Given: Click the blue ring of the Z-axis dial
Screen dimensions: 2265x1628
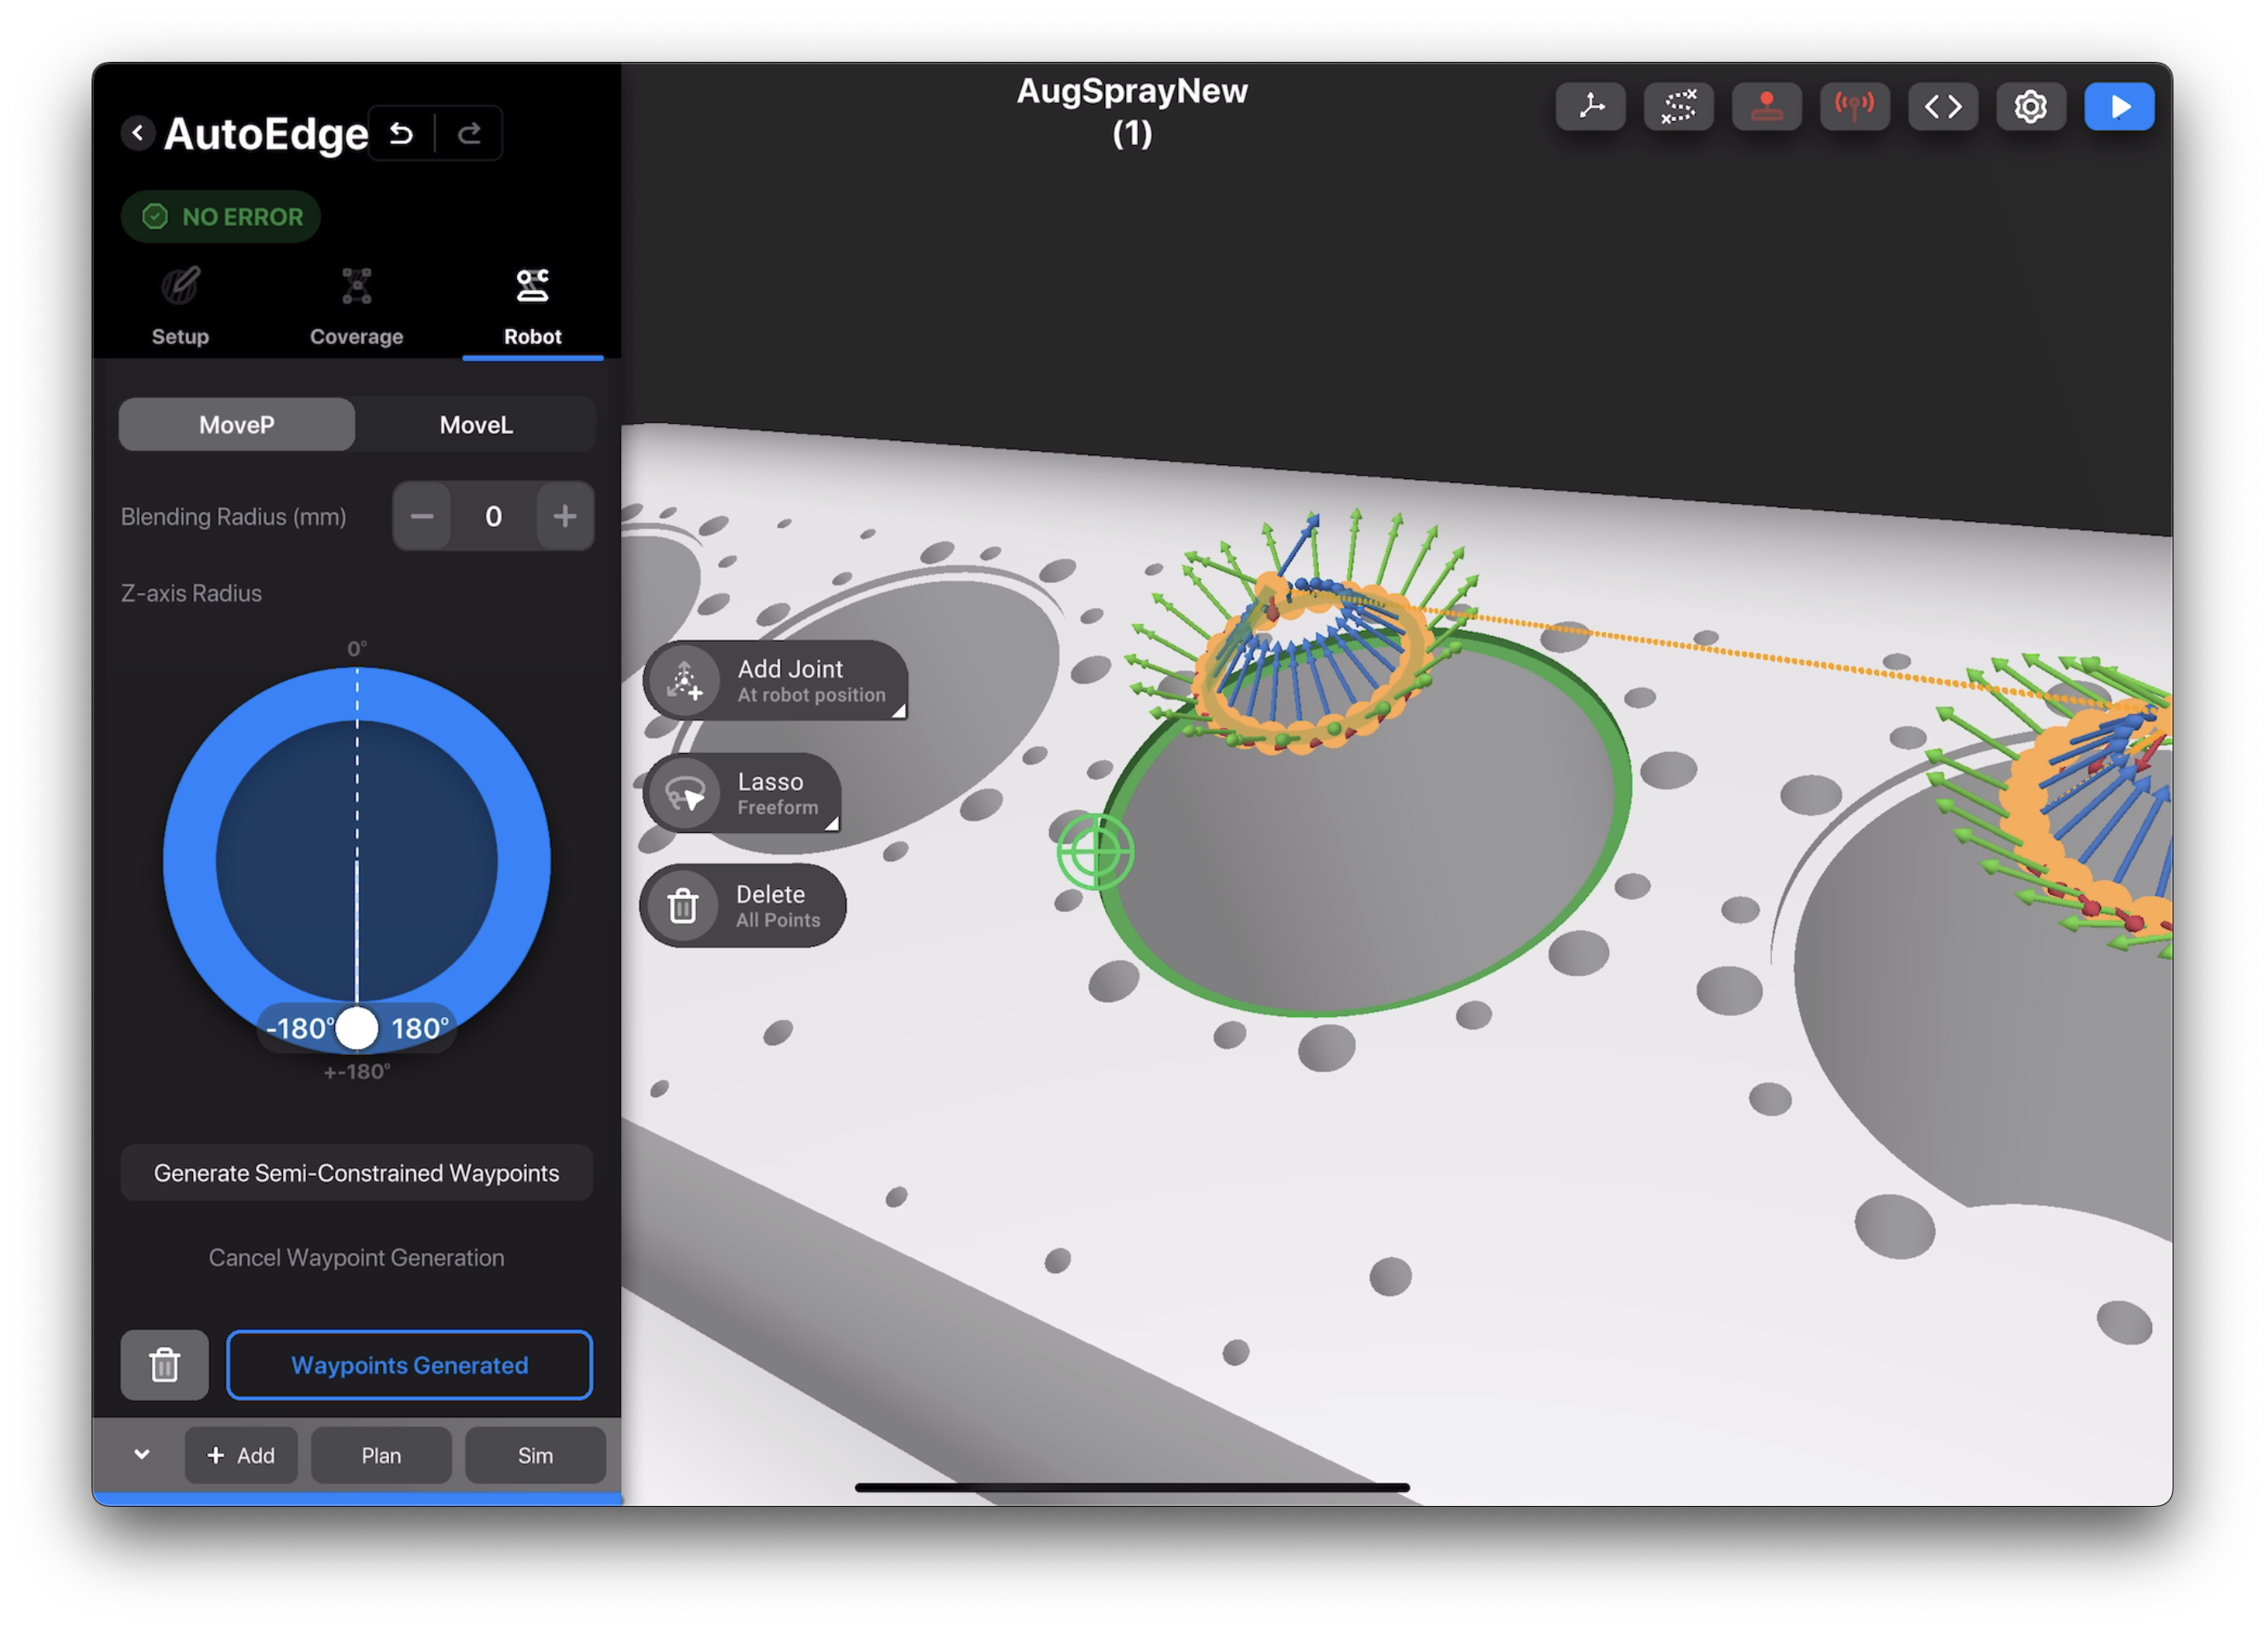Looking at the screenshot, I should tap(190, 861).
